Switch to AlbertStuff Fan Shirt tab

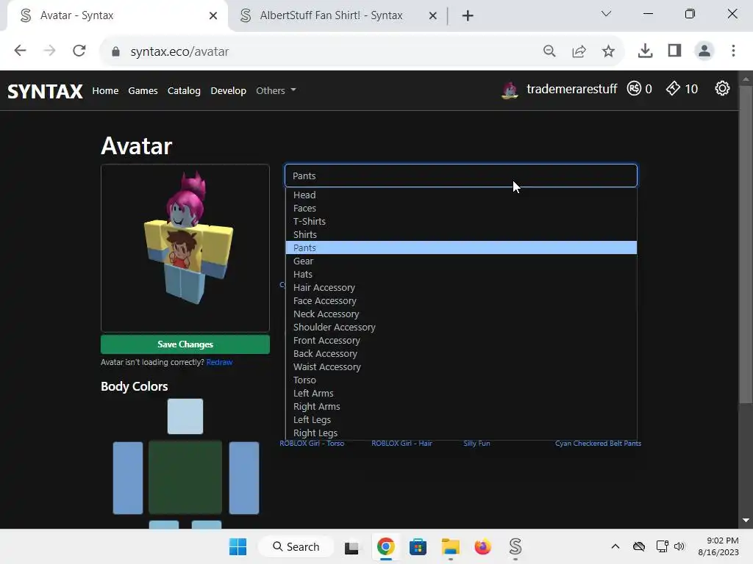(x=332, y=15)
